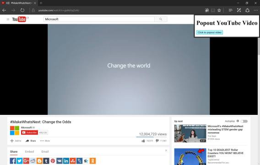Focus the browser address bar

coord(116,10)
